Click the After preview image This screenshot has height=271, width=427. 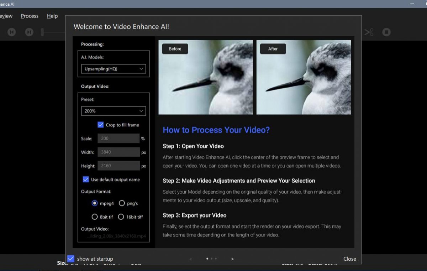[304, 77]
